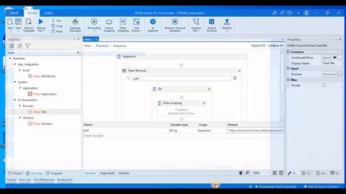
Task: Switch to the Snippets panel tab
Action: [54, 174]
